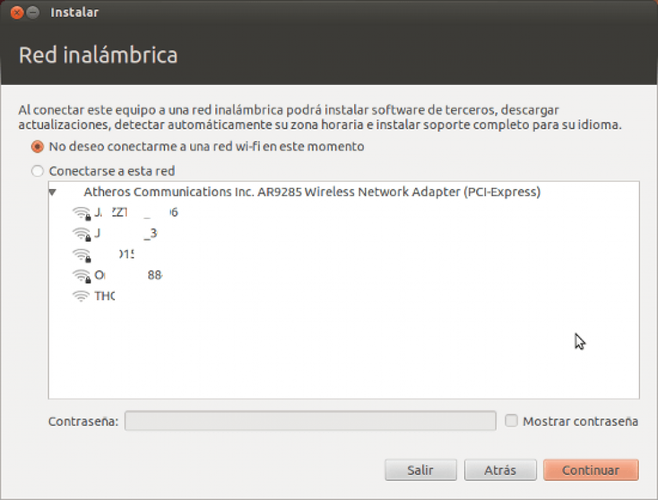The height and width of the screenshot is (500, 658).
Task: Collapse the Atheros adapter tree arrow
Action: coord(53,192)
